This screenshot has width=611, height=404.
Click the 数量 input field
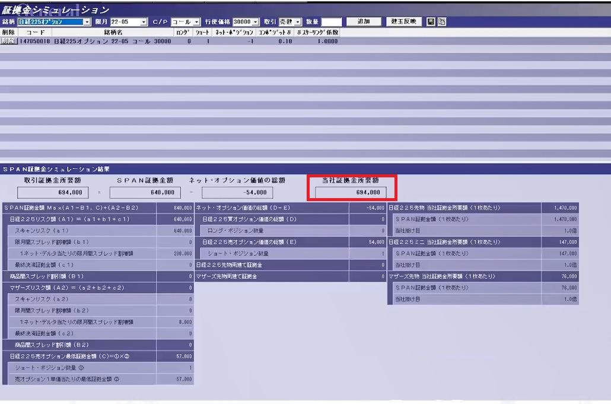[x=331, y=22]
